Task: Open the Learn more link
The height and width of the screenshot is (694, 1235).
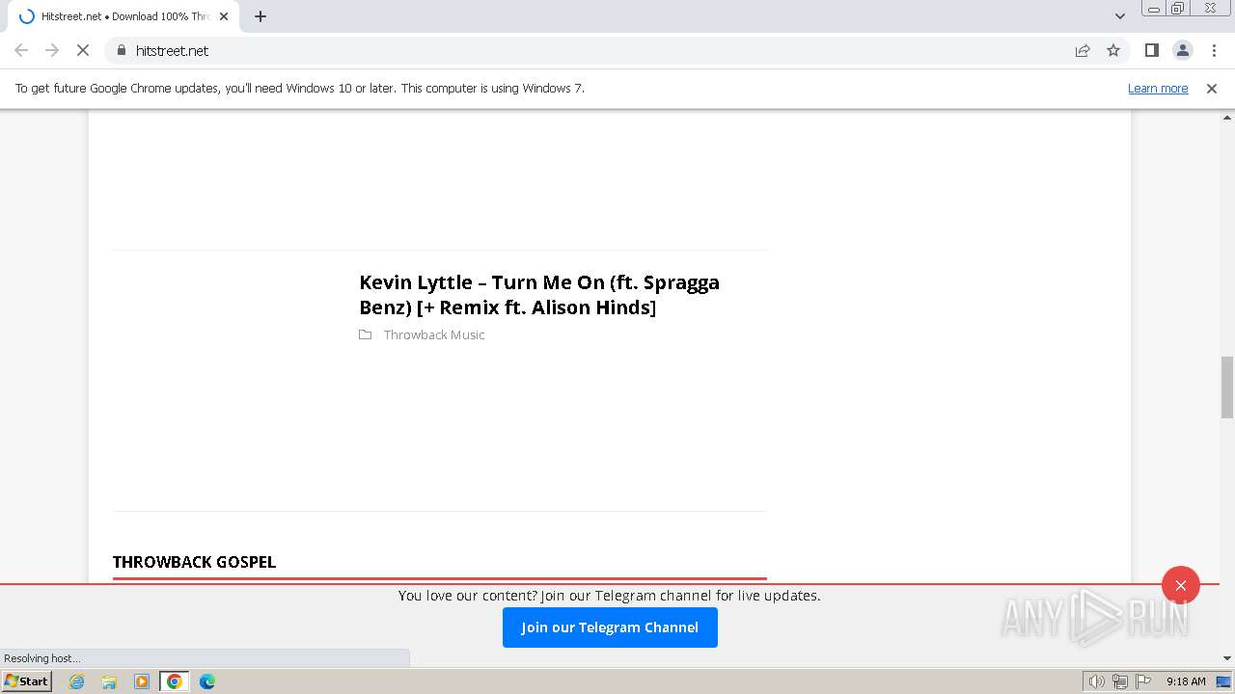Action: click(x=1158, y=88)
